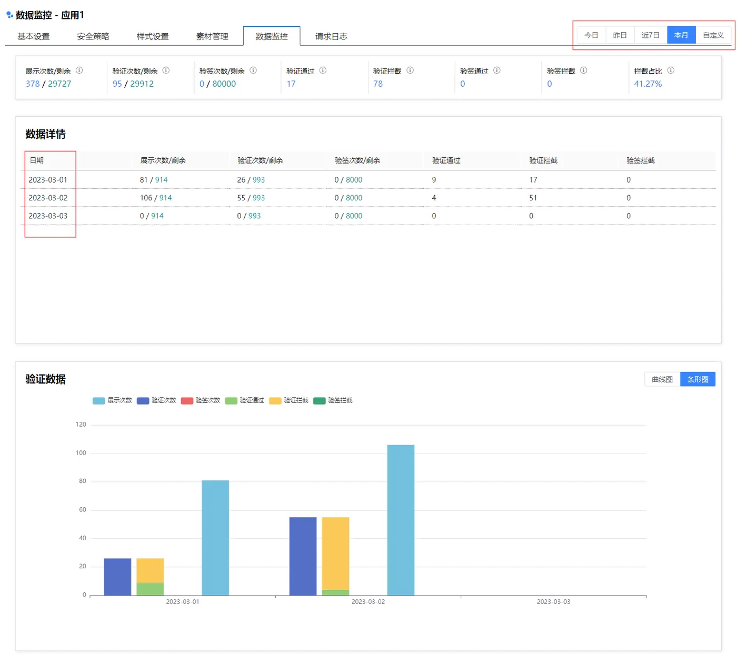Toggle 验证拦截 legend series
The height and width of the screenshot is (666, 737).
click(x=289, y=400)
